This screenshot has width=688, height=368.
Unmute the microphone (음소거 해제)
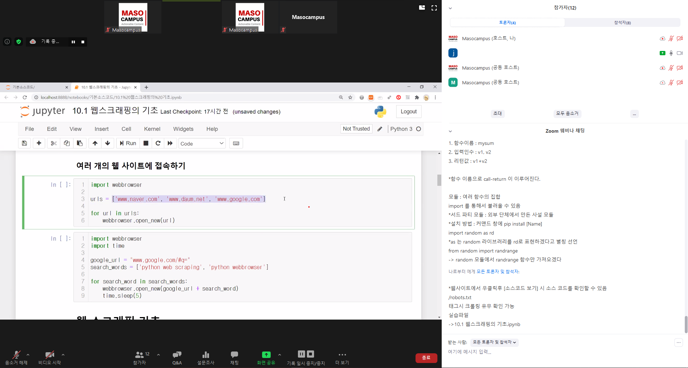coord(16,358)
